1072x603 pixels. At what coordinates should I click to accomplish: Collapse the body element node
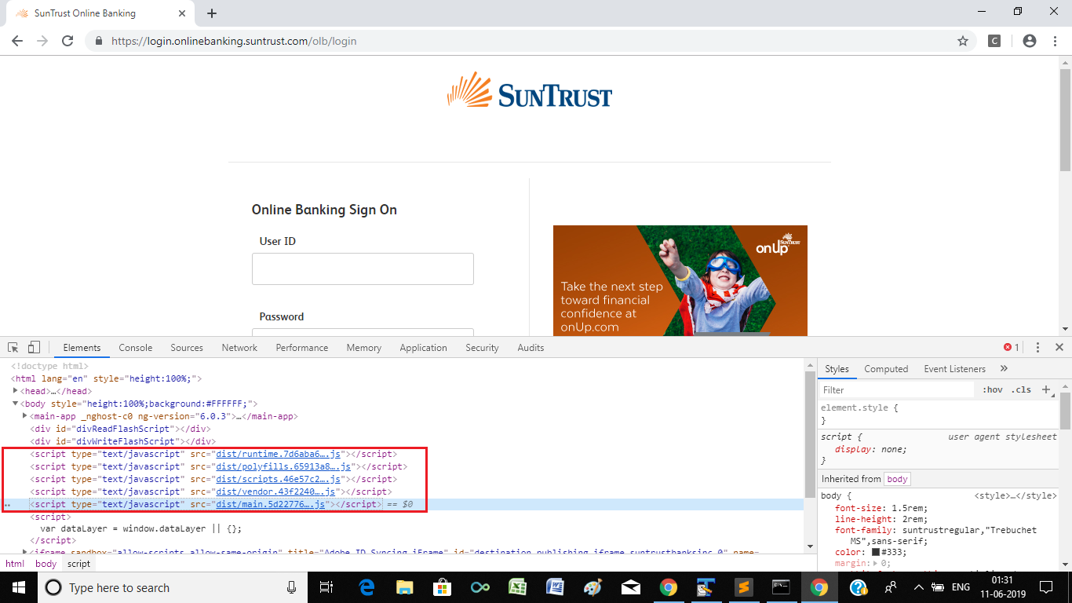pyautogui.click(x=16, y=404)
